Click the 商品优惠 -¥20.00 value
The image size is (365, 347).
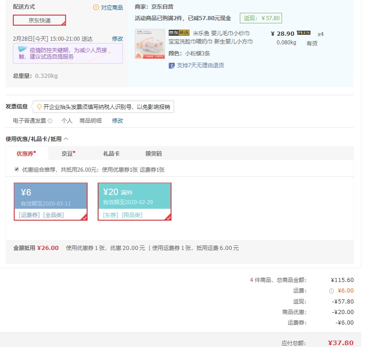343,312
